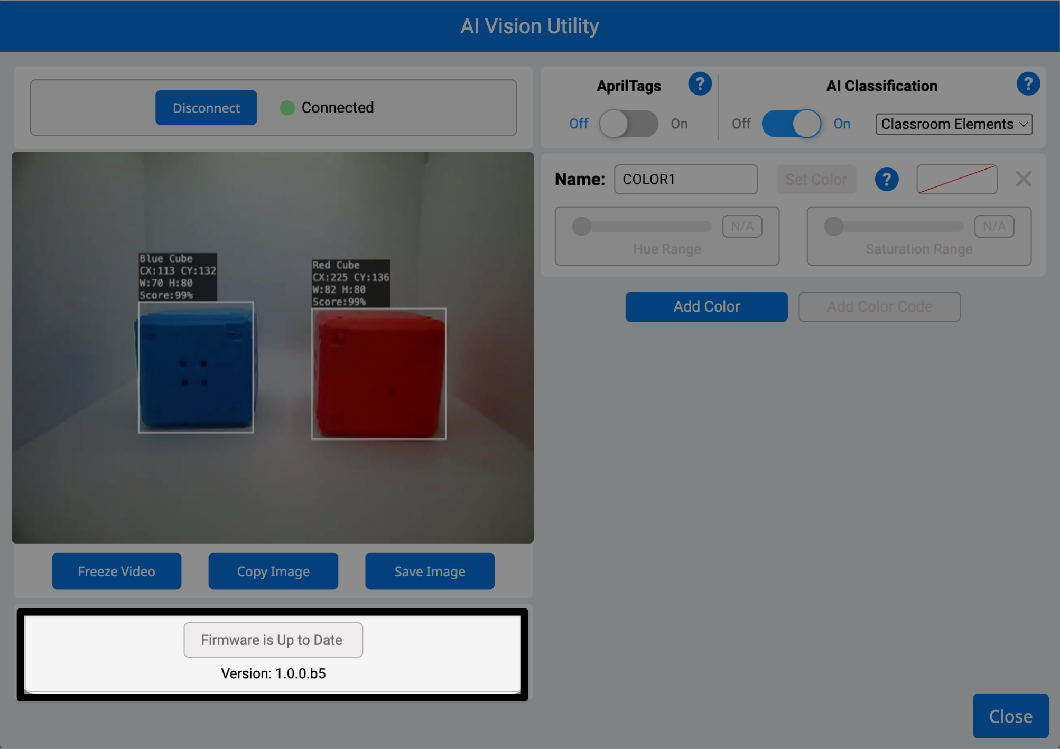
Task: Remove COLOR1 using the X icon
Action: click(x=1024, y=179)
